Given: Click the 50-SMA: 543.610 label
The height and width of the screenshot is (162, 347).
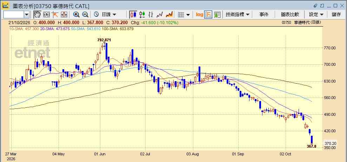Looking at the screenshot, I should pos(86,29).
